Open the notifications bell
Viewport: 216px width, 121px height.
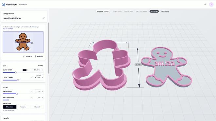205,4
